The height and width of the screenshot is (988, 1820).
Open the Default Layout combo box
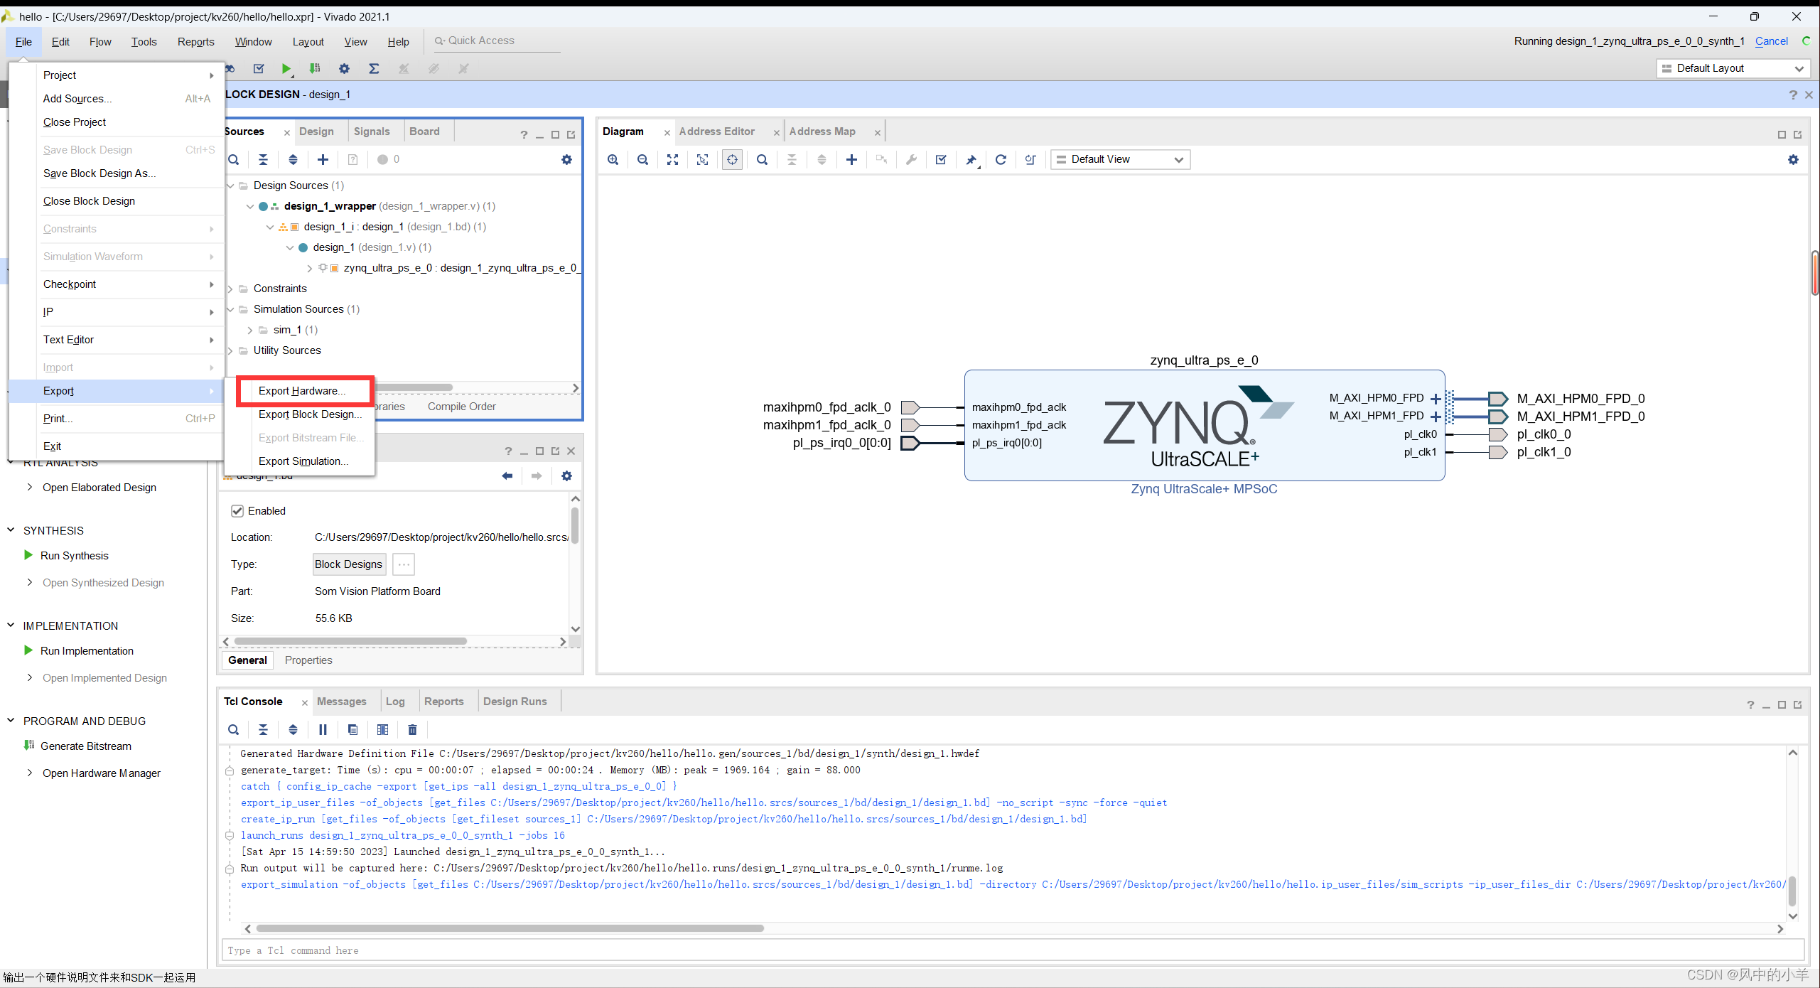tap(1733, 68)
